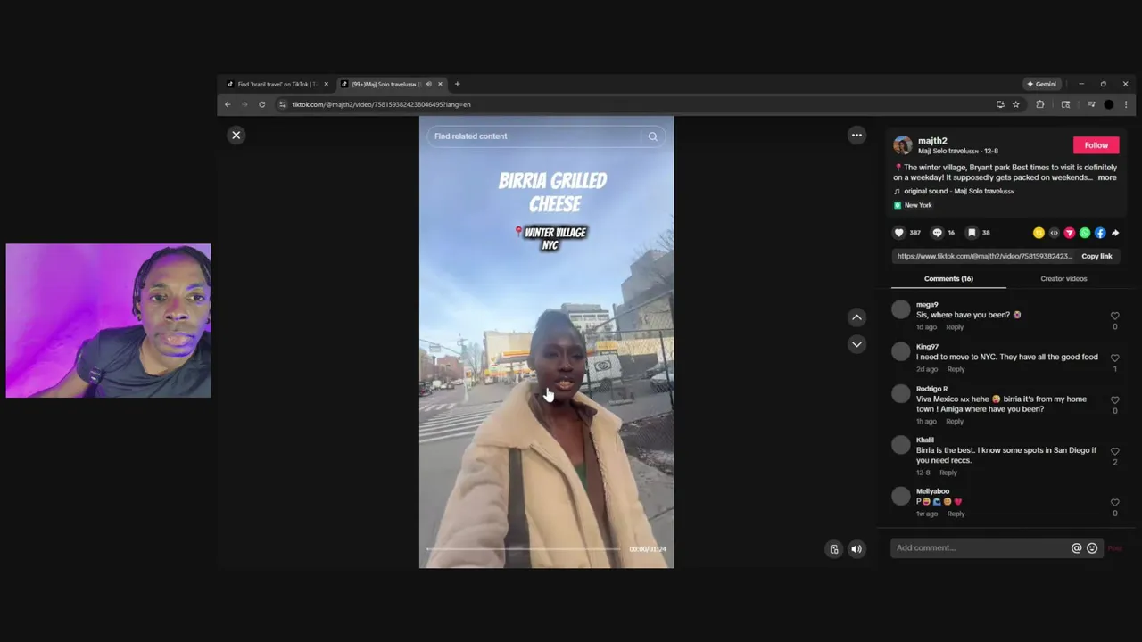Go to the previous video arrow
The image size is (1142, 642).
[856, 317]
